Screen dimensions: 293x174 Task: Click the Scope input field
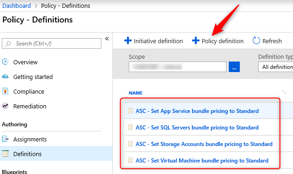(177, 67)
